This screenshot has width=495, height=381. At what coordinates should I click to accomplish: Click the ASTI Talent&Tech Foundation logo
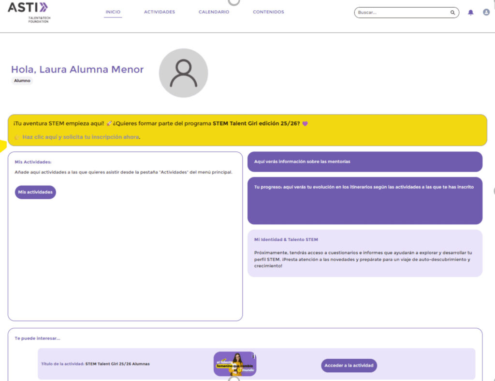click(29, 12)
